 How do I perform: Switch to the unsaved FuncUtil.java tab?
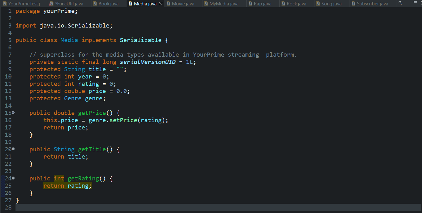[69, 3]
